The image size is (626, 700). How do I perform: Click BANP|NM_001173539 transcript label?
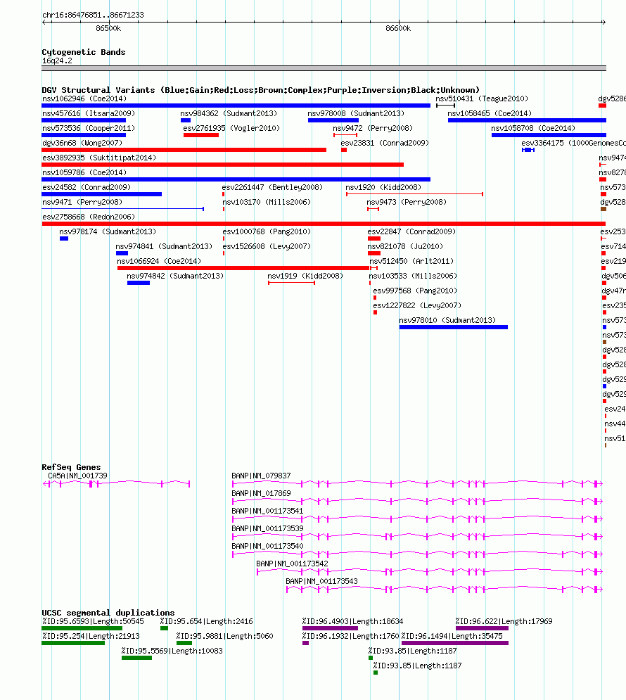(267, 528)
